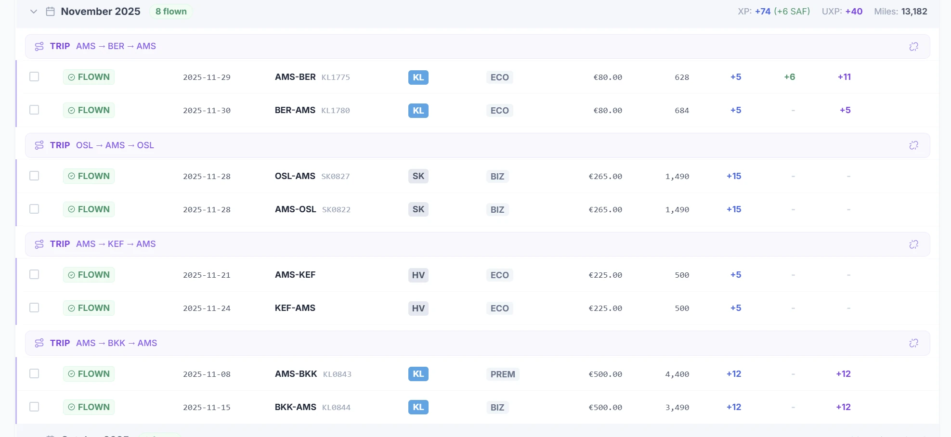
Task: Click the unlink icon on OSL → AMS → OSL trip
Action: click(x=913, y=145)
